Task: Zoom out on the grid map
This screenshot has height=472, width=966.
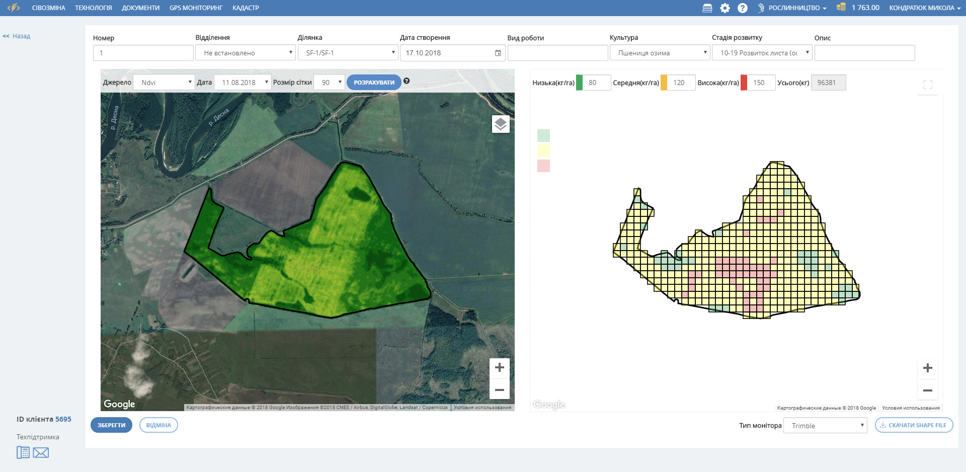Action: pos(927,390)
